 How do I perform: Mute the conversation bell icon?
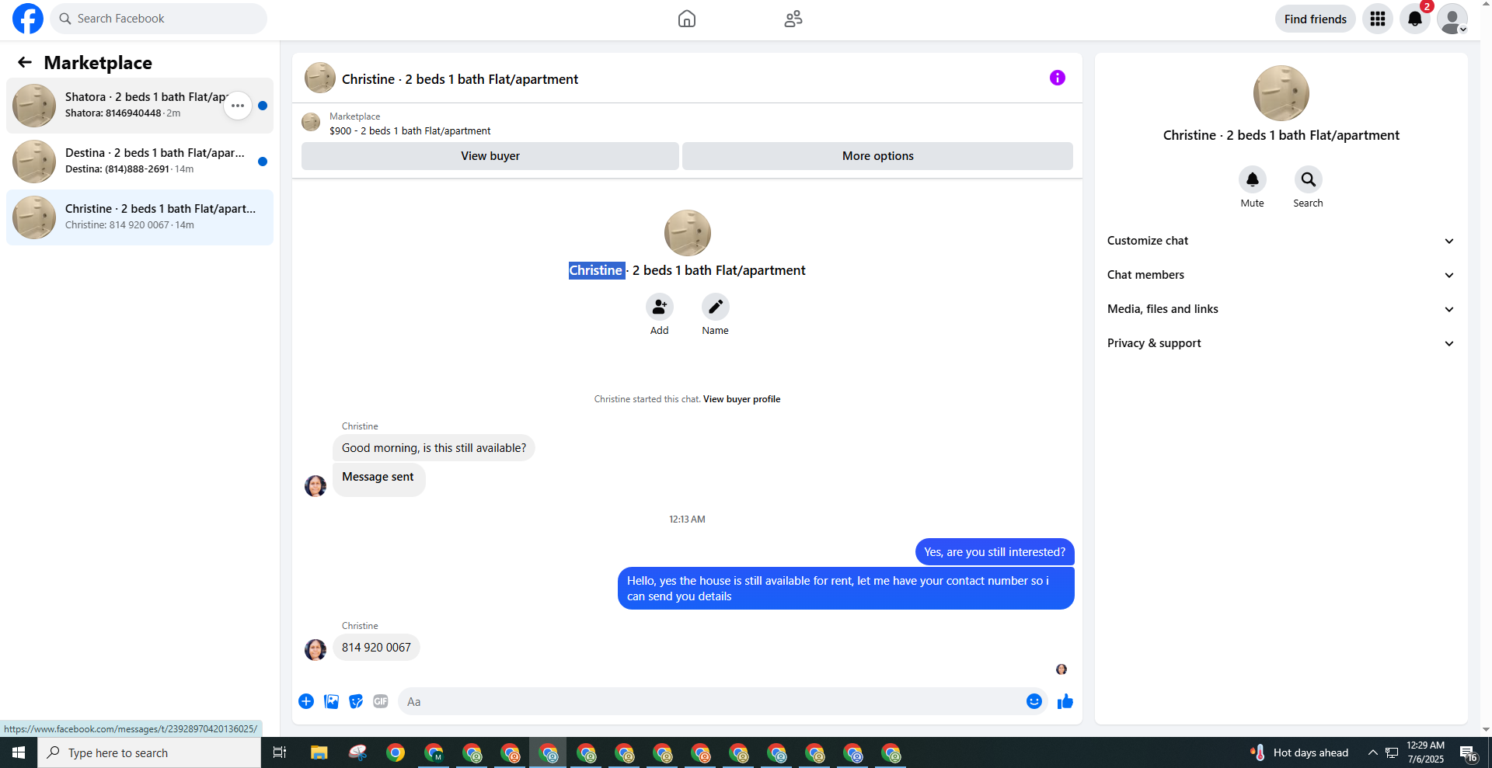click(1253, 179)
